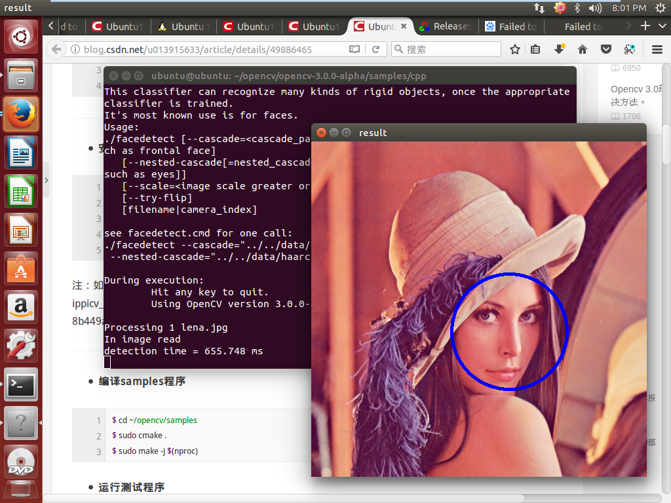Open Bluetooth indicator in top panel
The width and height of the screenshot is (671, 503).
coord(577,8)
